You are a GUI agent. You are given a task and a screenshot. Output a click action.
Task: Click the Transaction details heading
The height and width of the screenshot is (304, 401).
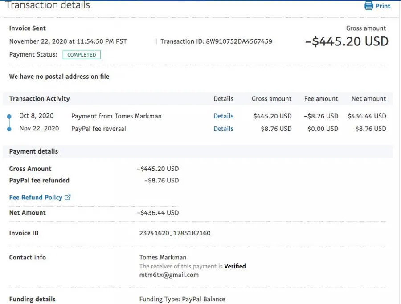tap(48, 5)
